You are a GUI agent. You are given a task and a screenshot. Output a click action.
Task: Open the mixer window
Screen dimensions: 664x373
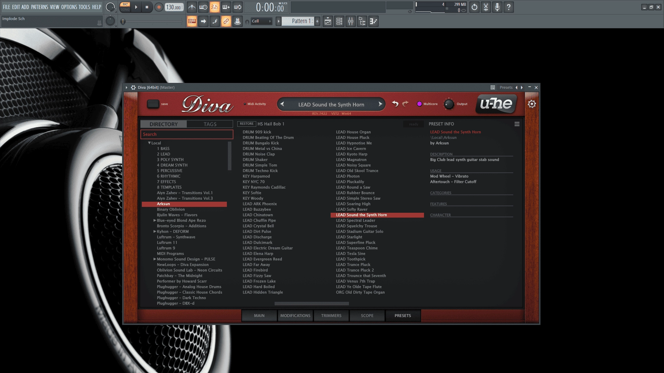(351, 21)
